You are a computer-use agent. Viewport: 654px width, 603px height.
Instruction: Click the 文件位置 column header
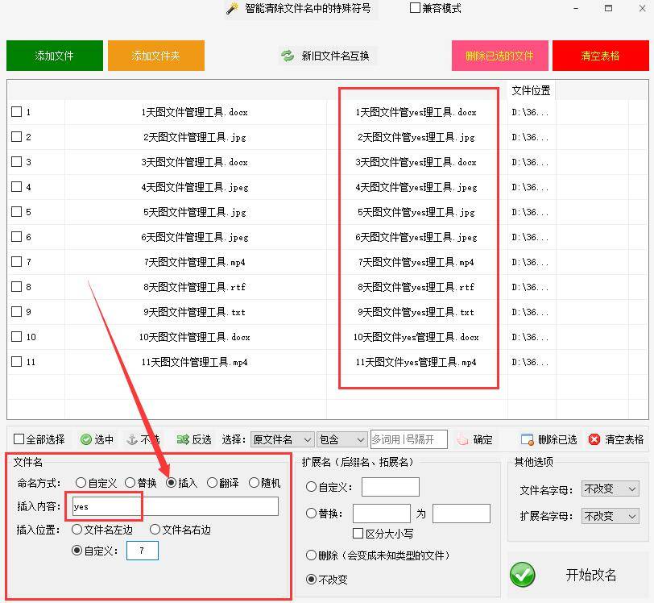click(531, 90)
